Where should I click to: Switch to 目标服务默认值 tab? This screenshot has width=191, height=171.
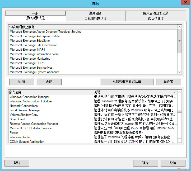pos(95,18)
